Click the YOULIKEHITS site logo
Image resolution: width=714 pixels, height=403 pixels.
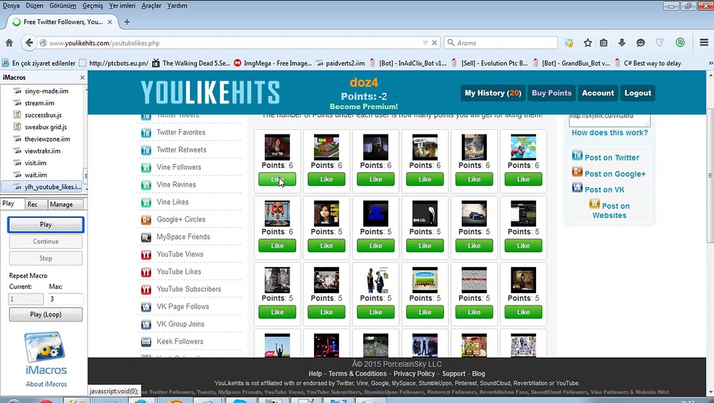pyautogui.click(x=210, y=92)
